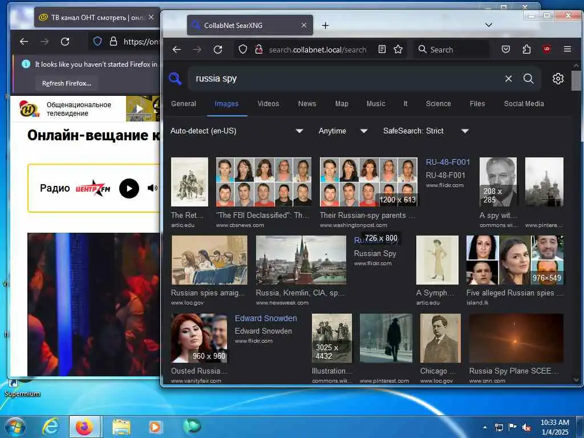Click the search.collabnet.local address bar
The width and height of the screenshot is (584, 438).
pos(318,50)
